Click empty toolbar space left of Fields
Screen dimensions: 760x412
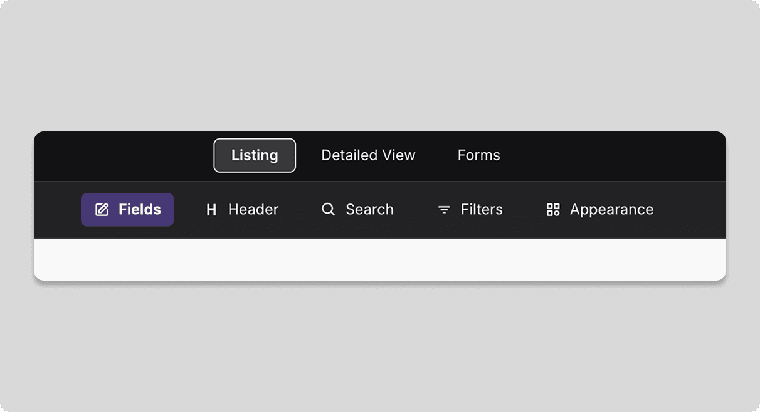(56, 210)
